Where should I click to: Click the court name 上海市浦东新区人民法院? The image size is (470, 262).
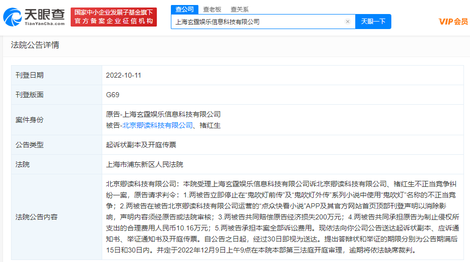(144, 164)
